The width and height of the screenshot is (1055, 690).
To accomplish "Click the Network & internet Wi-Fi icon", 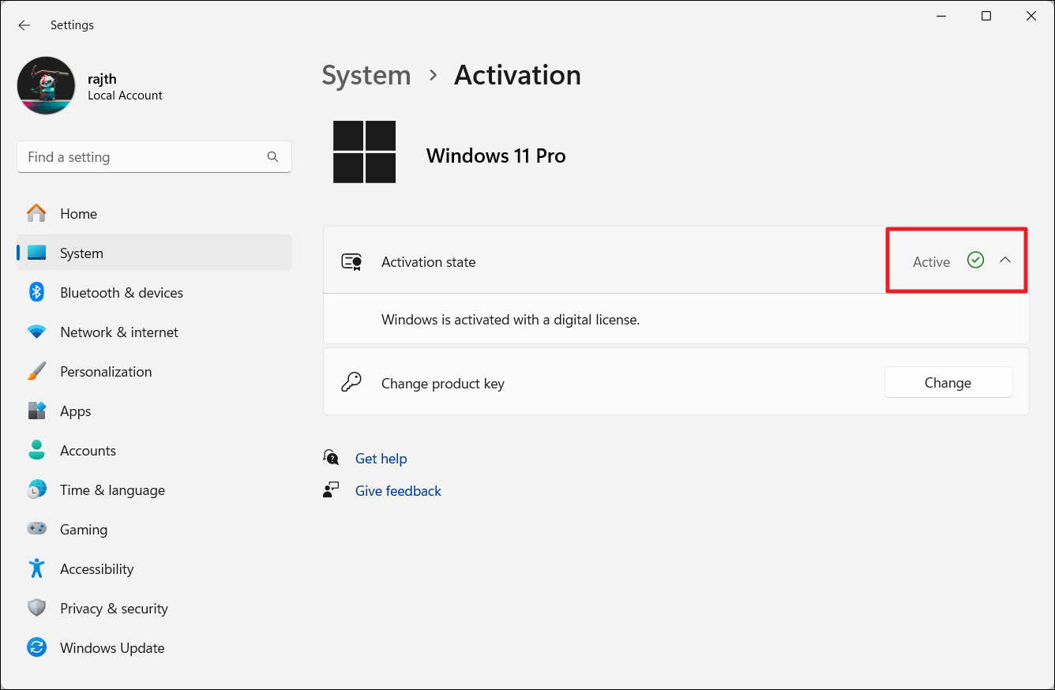I will (36, 332).
